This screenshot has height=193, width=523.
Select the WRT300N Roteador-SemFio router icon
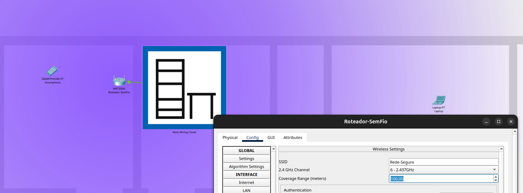click(119, 81)
